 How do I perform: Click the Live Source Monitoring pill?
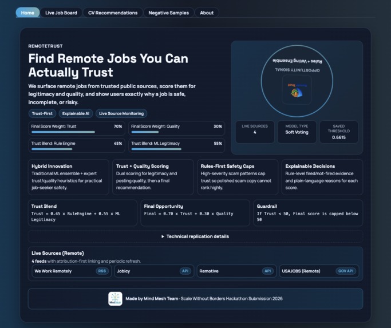121,113
